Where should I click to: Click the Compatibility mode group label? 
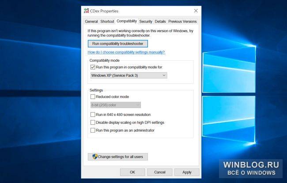tap(104, 60)
